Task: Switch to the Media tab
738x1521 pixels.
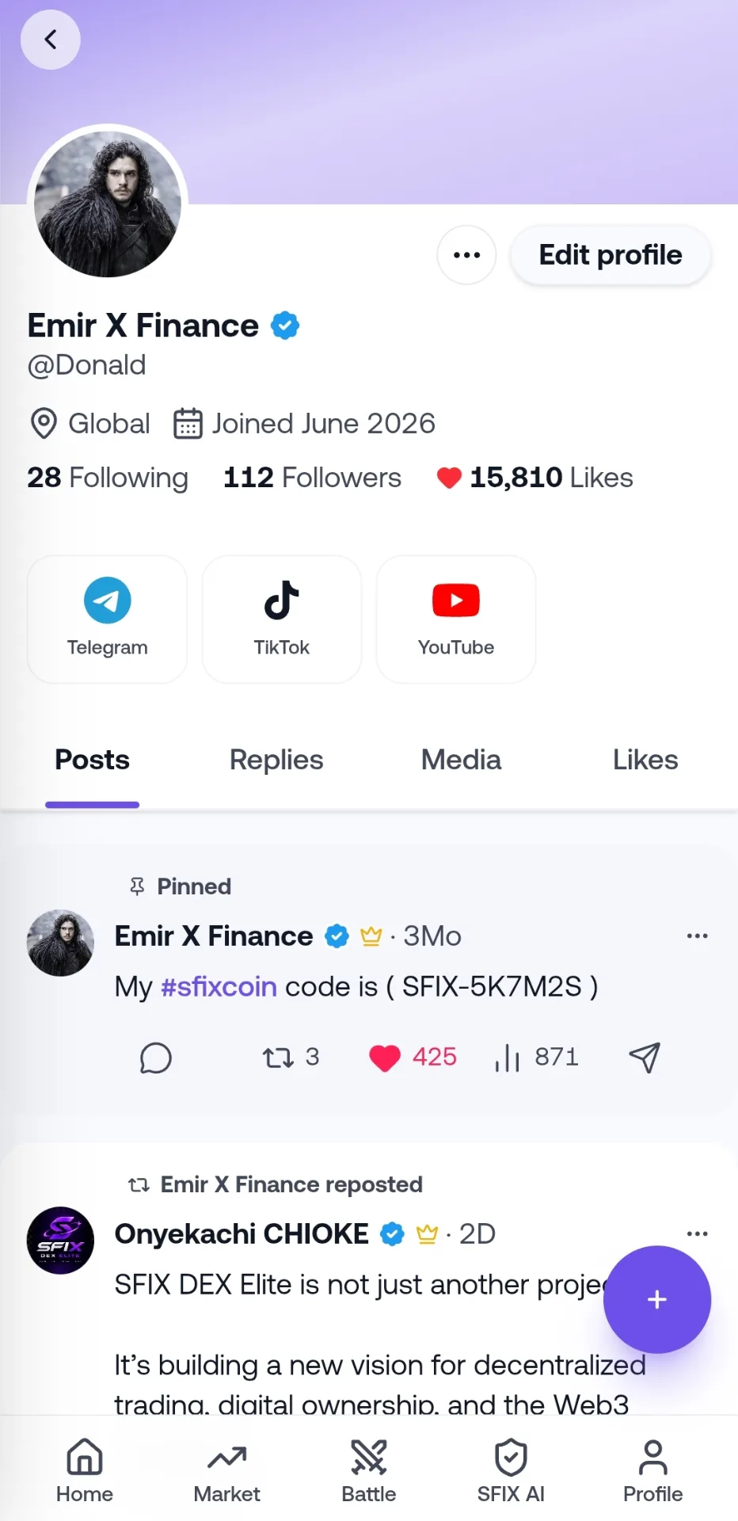Action: 461,760
